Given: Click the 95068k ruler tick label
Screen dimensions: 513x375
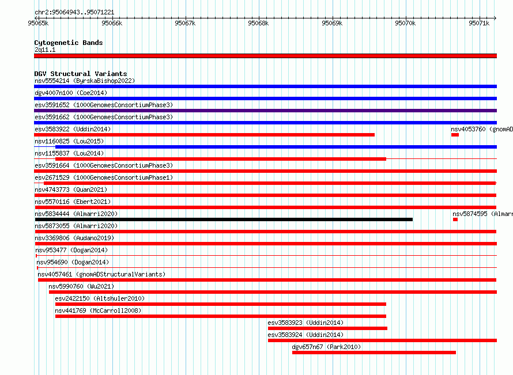Looking at the screenshot, I should 258,23.
